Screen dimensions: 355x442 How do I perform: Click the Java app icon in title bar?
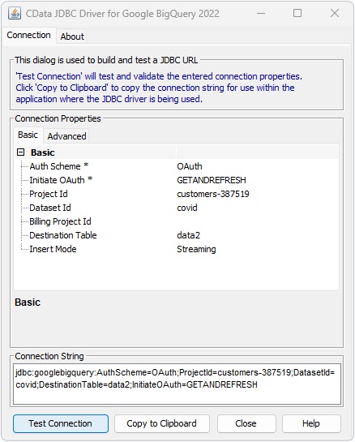click(x=15, y=13)
